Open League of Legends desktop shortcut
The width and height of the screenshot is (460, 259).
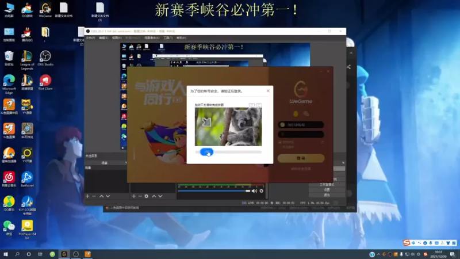27,60
